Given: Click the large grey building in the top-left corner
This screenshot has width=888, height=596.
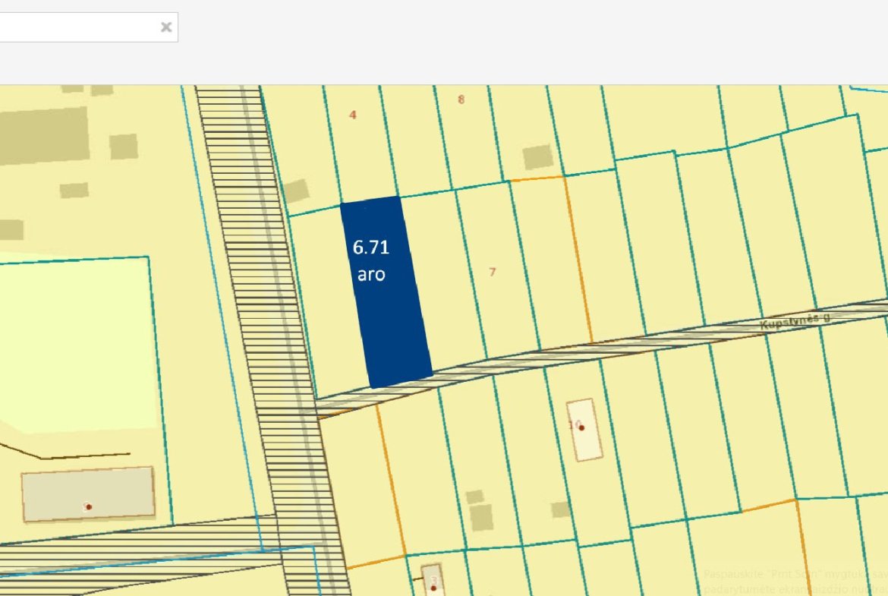Looking at the screenshot, I should [x=42, y=135].
